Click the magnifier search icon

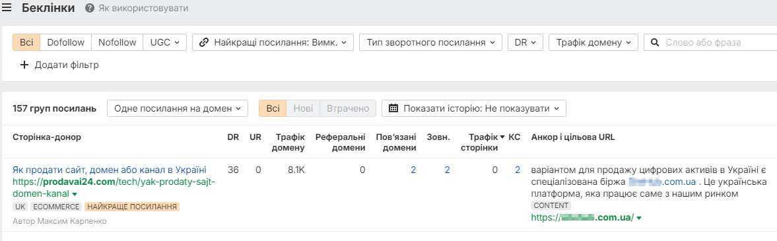click(x=655, y=42)
